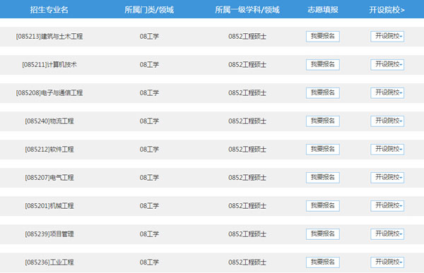
Task: Expand 开设院校 dropdown for 项目管理
Action: coord(387,234)
